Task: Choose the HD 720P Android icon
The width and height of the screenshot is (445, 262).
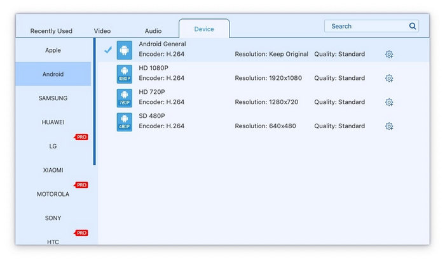Action: [125, 98]
